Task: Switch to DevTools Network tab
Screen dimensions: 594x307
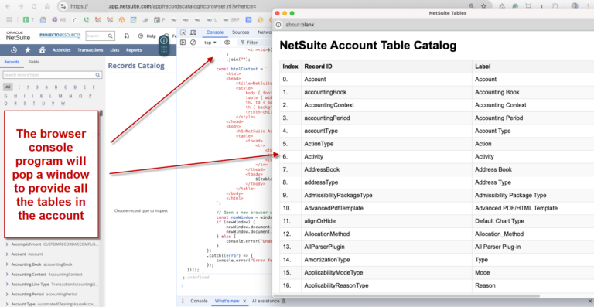Action: point(265,32)
